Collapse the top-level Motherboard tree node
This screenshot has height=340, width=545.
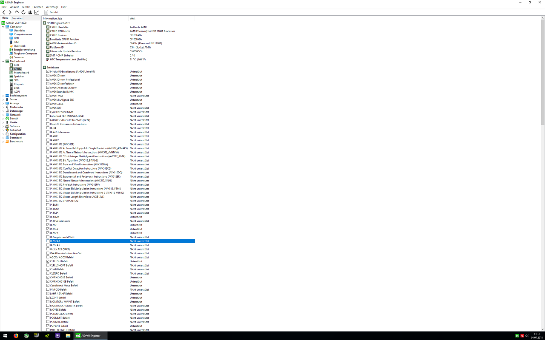[x=3, y=61]
